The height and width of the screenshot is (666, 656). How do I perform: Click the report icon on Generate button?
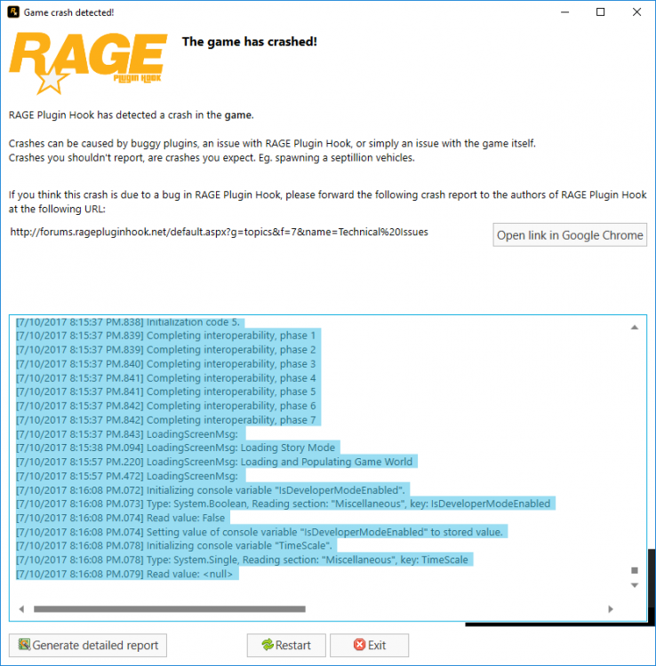tap(24, 645)
